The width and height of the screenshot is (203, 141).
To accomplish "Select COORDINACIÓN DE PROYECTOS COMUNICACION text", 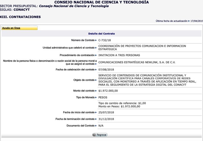I will click(x=142, y=48).
